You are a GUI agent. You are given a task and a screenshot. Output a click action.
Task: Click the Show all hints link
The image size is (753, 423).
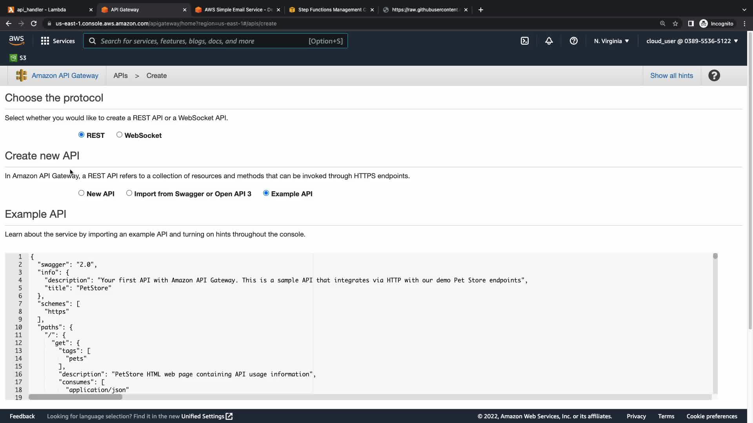[x=671, y=76]
